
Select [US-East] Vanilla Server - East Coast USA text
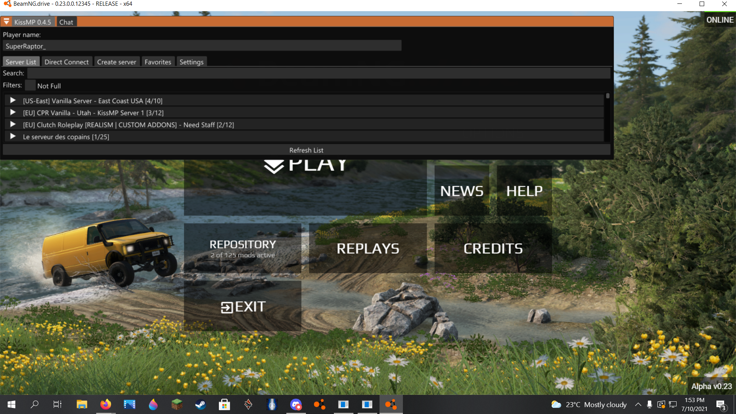93,101
